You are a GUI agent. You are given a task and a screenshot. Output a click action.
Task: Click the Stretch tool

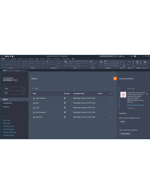tap(25, 66)
